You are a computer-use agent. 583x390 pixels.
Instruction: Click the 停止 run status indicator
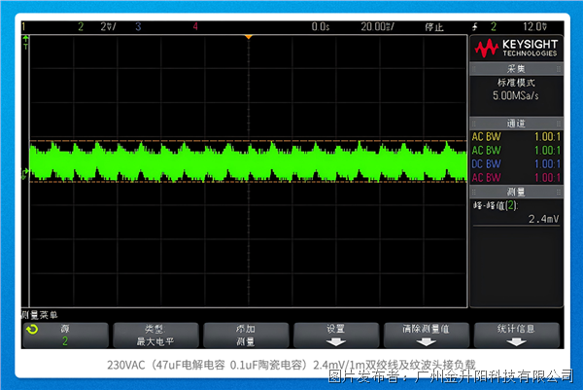point(434,27)
